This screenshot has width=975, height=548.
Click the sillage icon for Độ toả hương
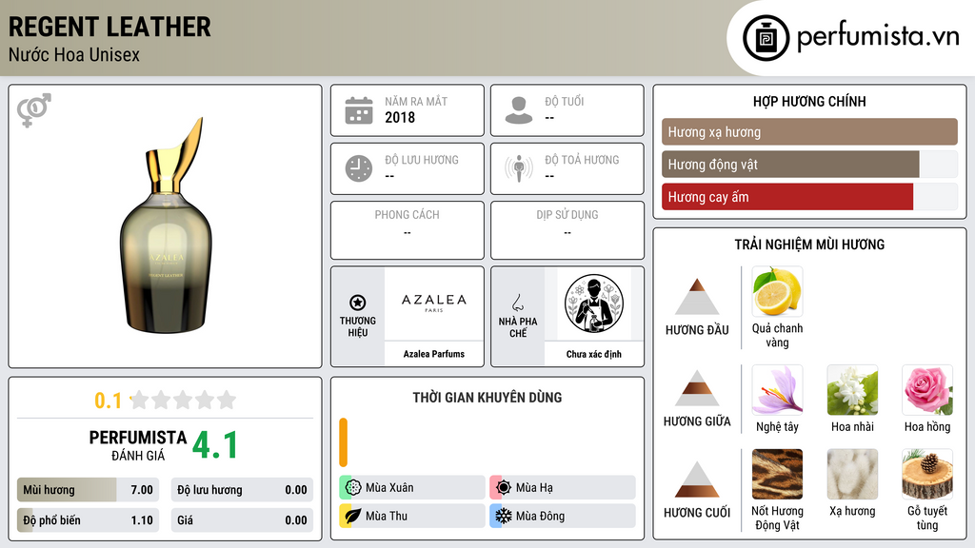pos(519,168)
